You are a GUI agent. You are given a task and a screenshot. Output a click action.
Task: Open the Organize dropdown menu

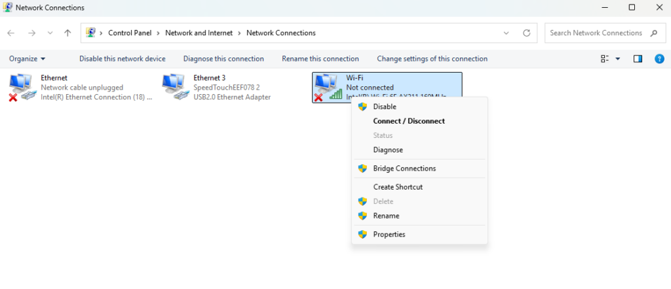(28, 59)
